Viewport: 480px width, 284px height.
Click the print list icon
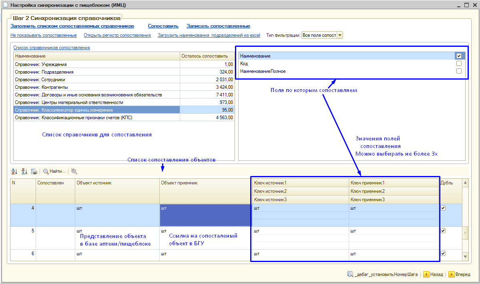(34, 172)
